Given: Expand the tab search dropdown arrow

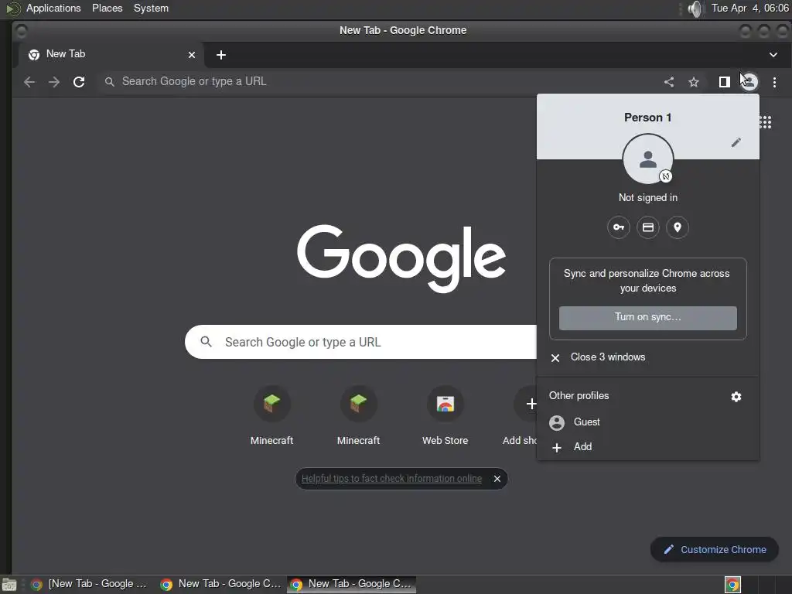Looking at the screenshot, I should (x=773, y=55).
